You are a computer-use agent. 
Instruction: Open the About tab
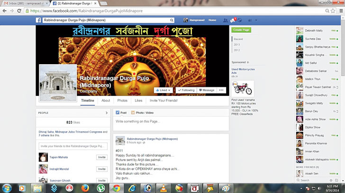(106, 101)
